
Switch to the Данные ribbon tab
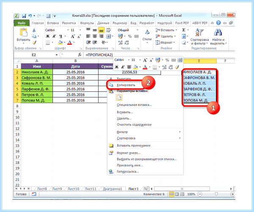point(103,23)
